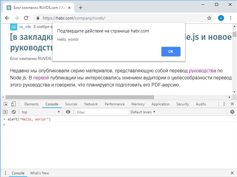Viewport: 237px width, 177px height.
Task: Open the 'top' context dropdown
Action: coord(41,112)
